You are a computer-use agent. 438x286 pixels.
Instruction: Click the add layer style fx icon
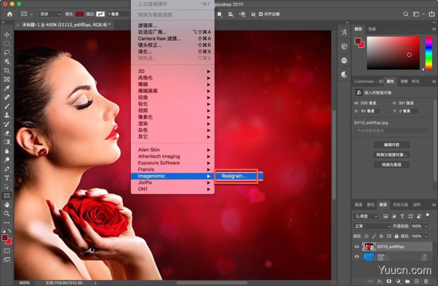click(x=379, y=281)
